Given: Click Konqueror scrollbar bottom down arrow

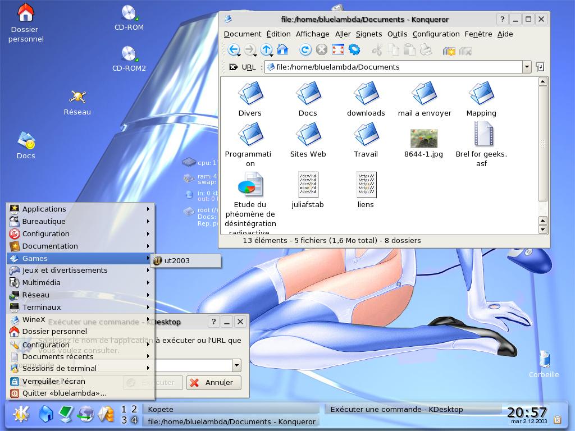Looking at the screenshot, I should pyautogui.click(x=543, y=230).
